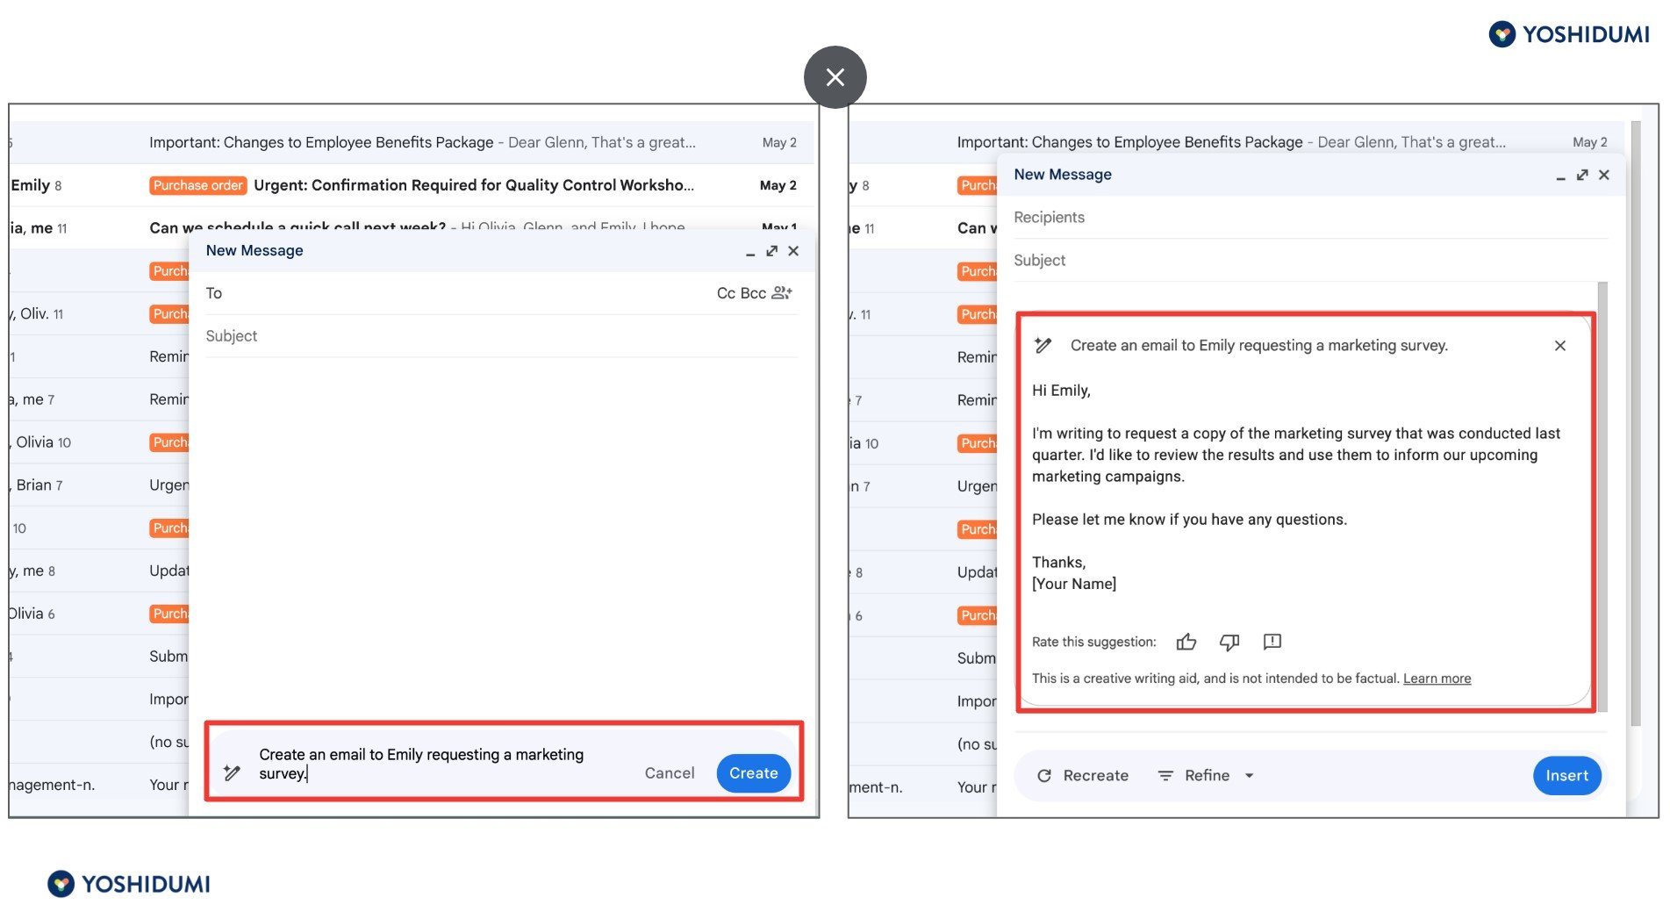Click the Emily 8 sender row in left inbox

coord(36,185)
